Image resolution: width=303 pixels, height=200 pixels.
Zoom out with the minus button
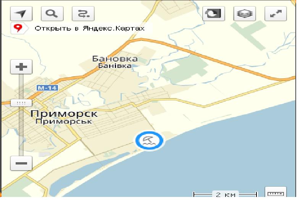(x=21, y=163)
